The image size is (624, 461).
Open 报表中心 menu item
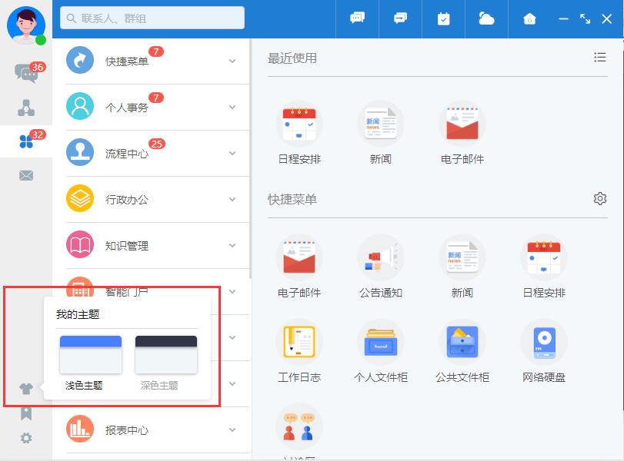(x=127, y=430)
